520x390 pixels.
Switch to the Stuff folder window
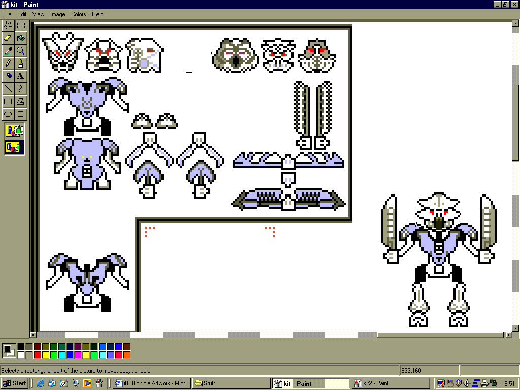click(x=231, y=383)
